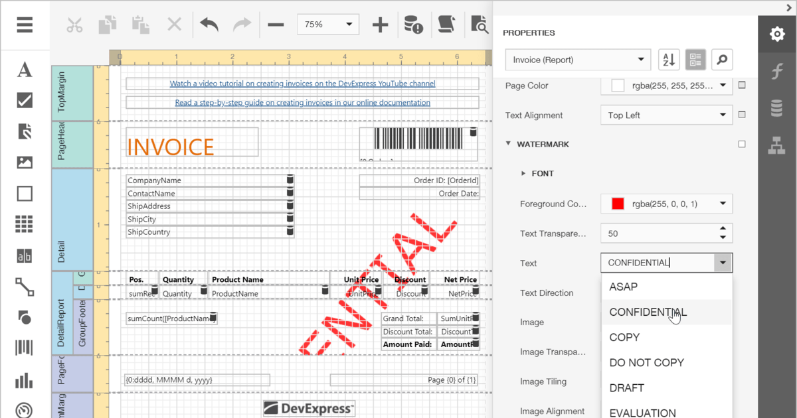Viewport: 797px width, 418px height.
Task: Click the Cut toolbar icon
Action: point(74,25)
